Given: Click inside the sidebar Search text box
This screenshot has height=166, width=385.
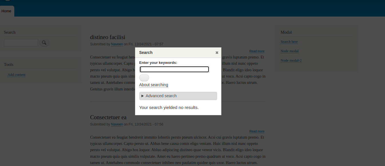Looking at the screenshot, I should [x=21, y=42].
